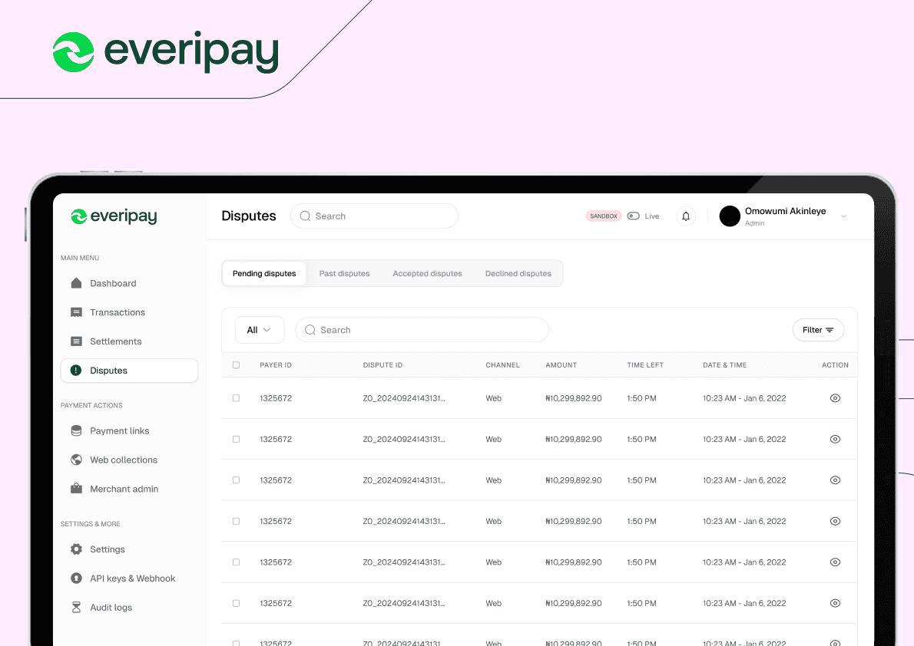Click magnifier icon in top search
The image size is (914, 646).
[305, 216]
